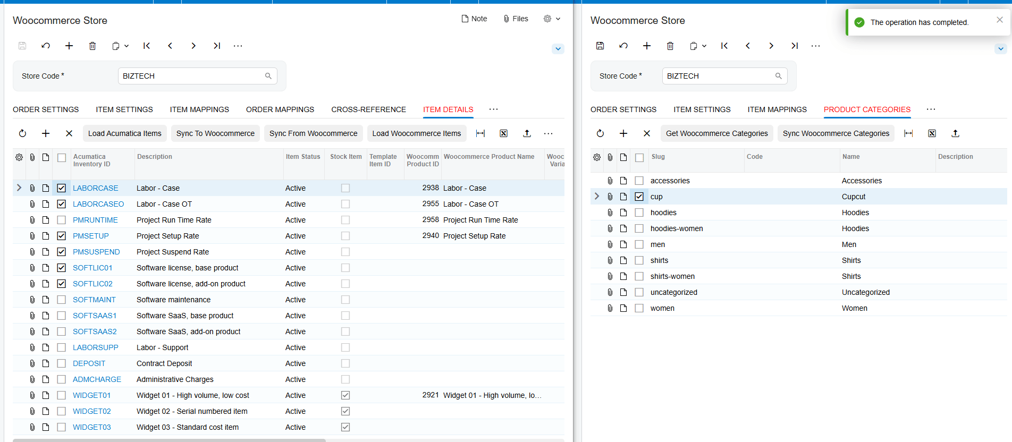Image resolution: width=1012 pixels, height=442 pixels.
Task: Show more tabs in the right window
Action: coord(931,109)
